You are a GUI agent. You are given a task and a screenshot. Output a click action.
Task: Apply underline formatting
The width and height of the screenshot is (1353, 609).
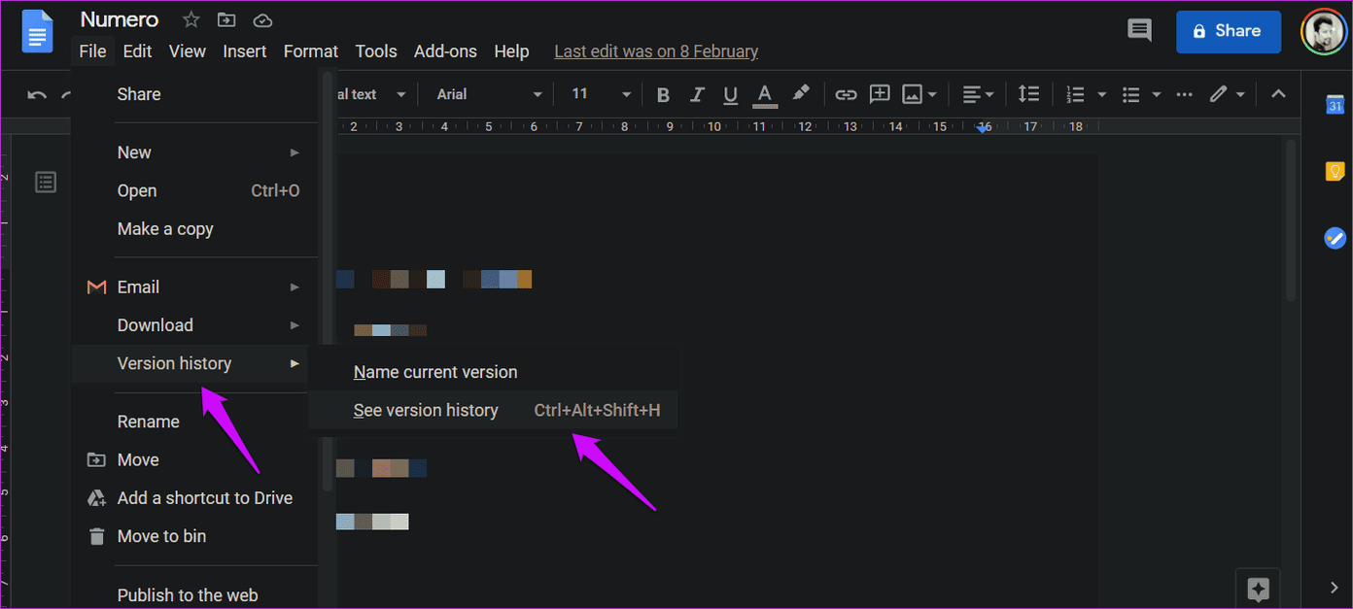click(730, 94)
